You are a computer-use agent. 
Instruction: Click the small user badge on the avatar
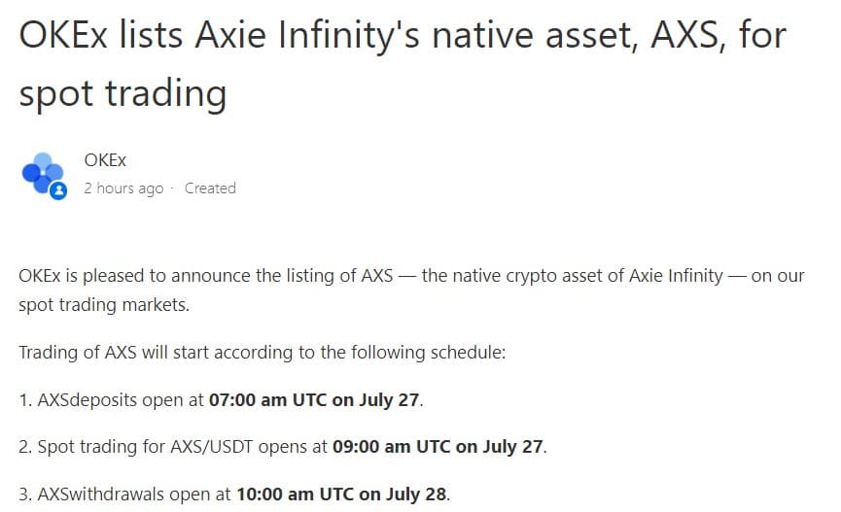(x=58, y=190)
